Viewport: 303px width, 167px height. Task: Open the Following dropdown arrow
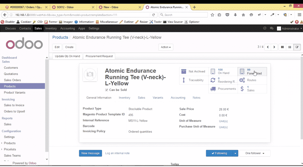pyautogui.click(x=235, y=153)
